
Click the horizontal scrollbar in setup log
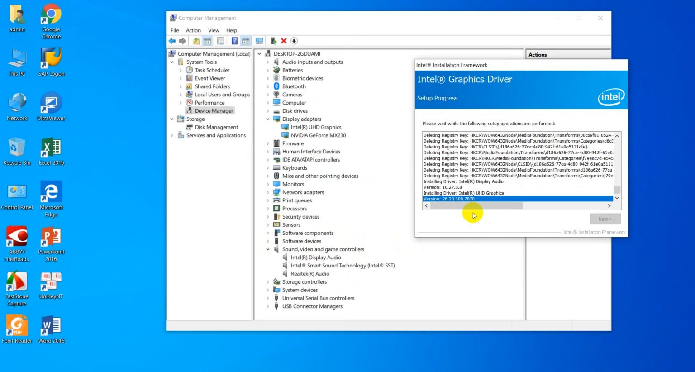coord(476,206)
